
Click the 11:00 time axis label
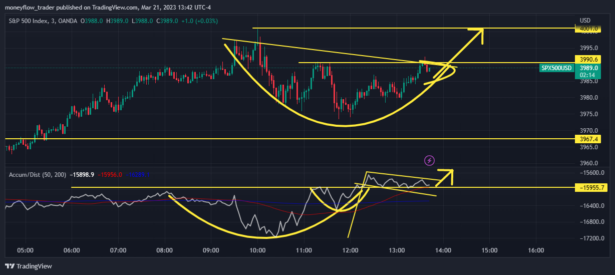304,249
